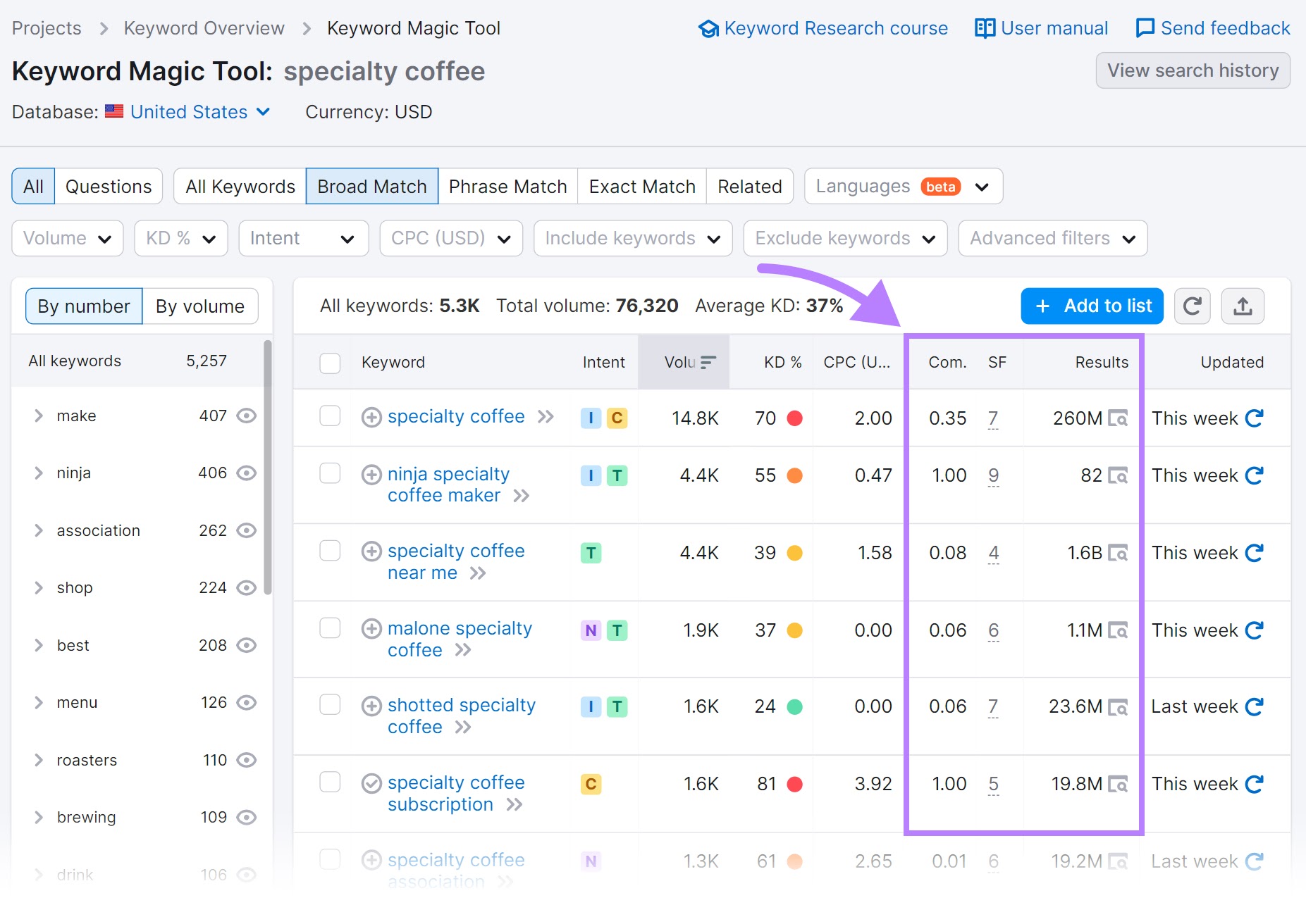
Task: Open double-arrow icon next to near me
Action: tap(478, 573)
